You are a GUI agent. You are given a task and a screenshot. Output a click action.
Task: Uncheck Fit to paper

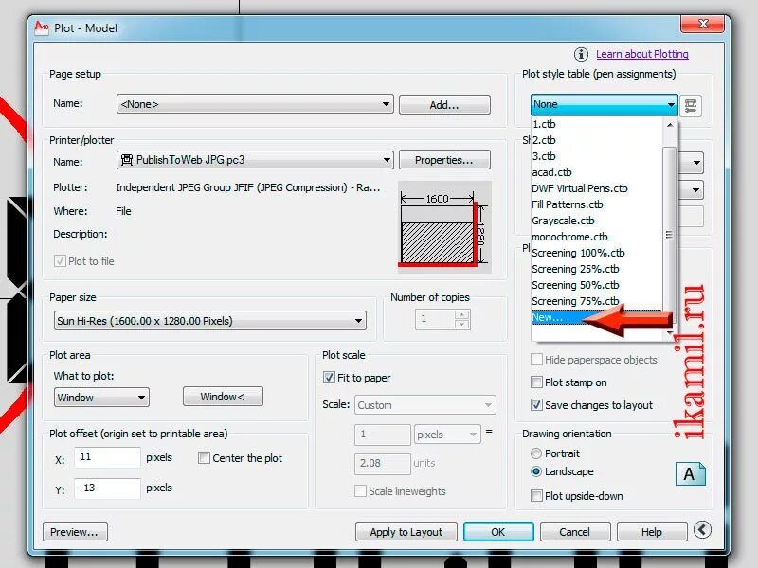[329, 377]
